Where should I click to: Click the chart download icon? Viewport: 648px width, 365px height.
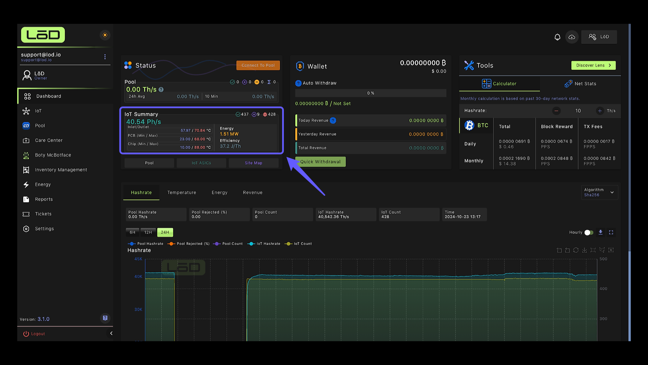coord(600,232)
